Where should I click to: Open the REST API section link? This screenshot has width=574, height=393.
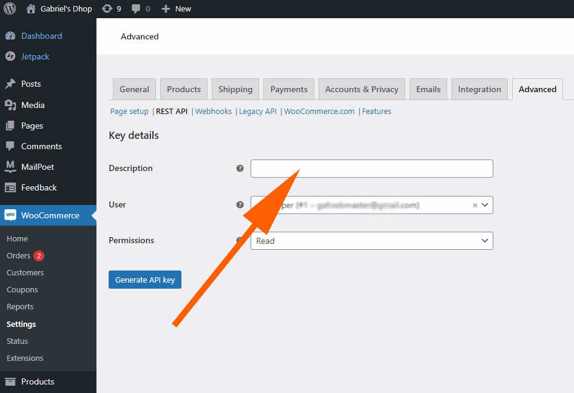[x=172, y=111]
